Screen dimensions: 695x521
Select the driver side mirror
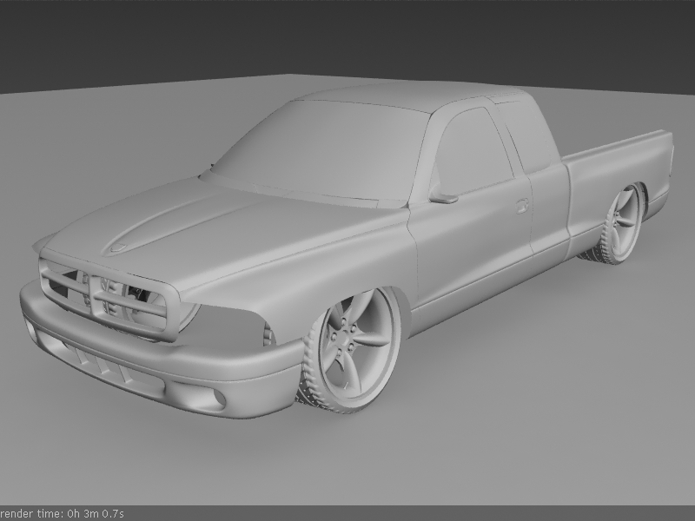click(x=443, y=198)
